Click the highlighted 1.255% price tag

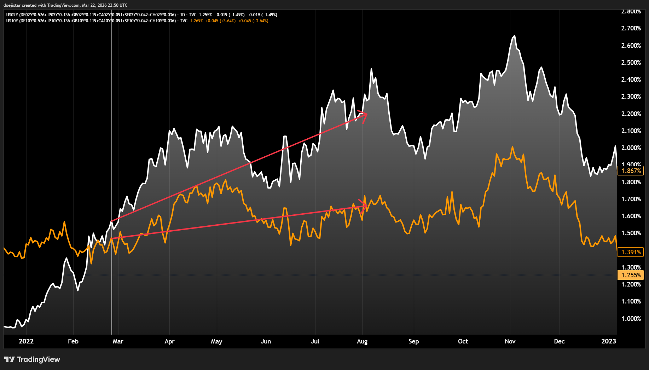coord(631,275)
